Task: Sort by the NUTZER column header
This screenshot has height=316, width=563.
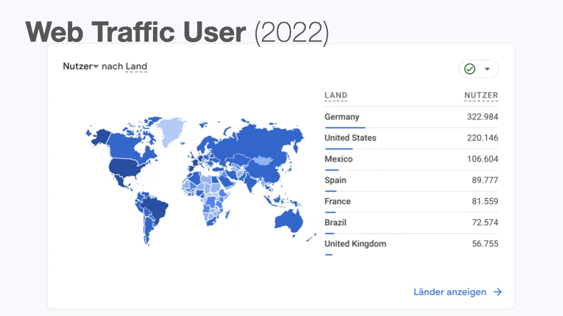Action: 481,95
